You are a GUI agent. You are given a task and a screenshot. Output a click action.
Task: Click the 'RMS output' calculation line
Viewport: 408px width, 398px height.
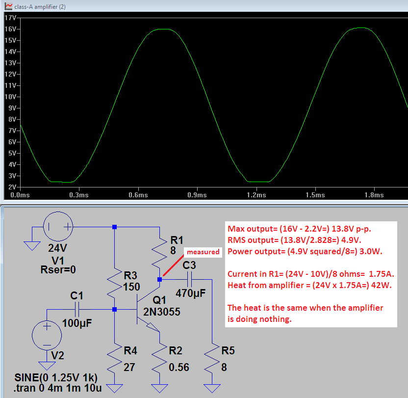tap(294, 240)
